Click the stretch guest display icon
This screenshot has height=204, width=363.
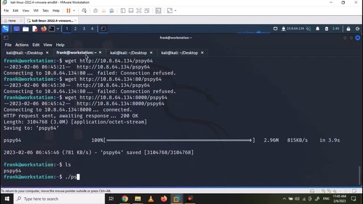point(170,11)
